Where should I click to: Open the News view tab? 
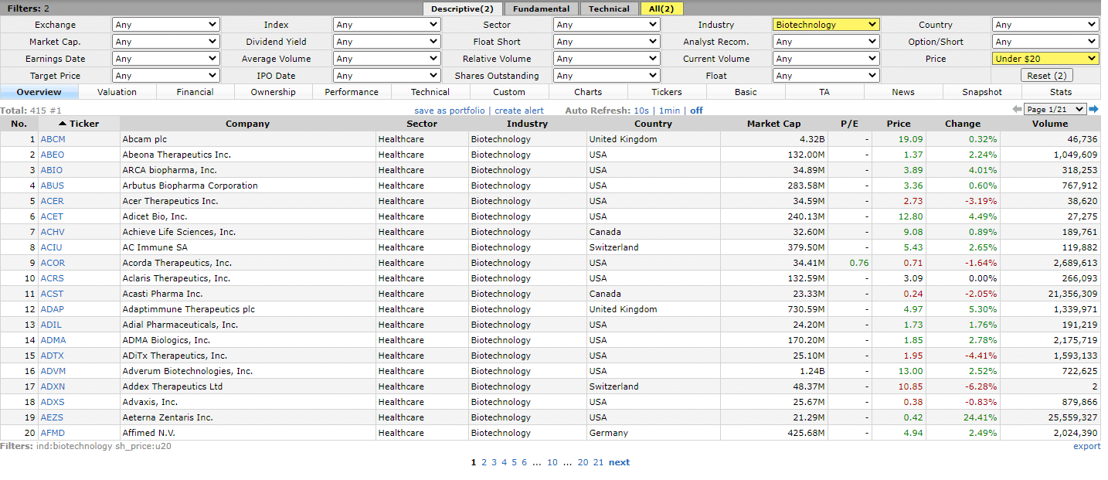click(903, 92)
